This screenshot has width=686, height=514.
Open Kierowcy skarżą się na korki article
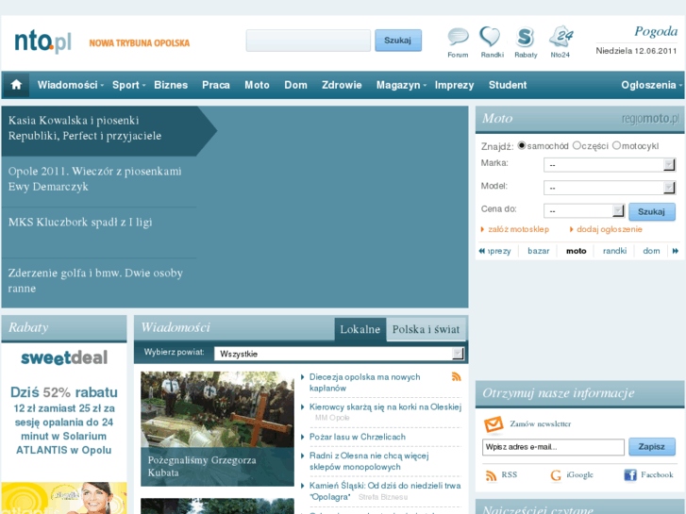(385, 406)
